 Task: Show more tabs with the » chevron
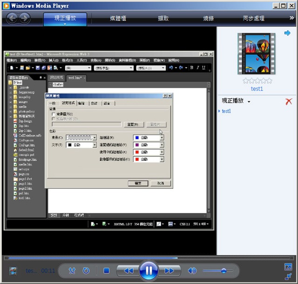tap(291, 18)
